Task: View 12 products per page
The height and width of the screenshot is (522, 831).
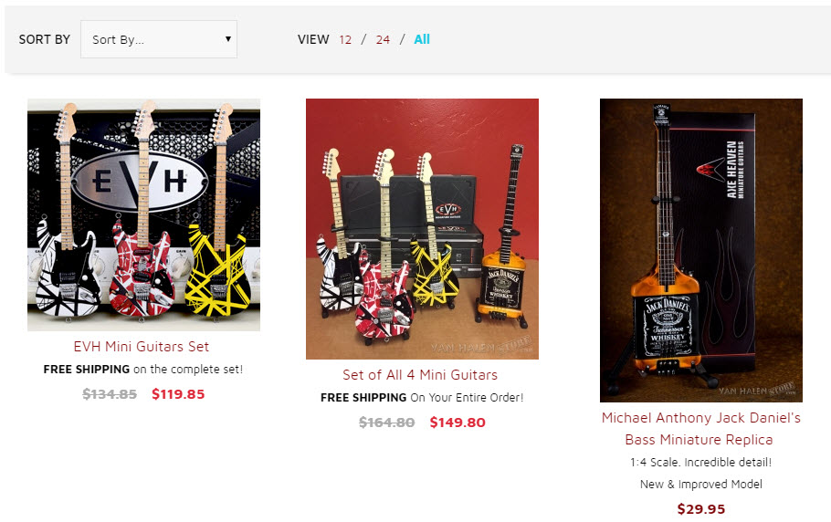Action: click(x=345, y=40)
